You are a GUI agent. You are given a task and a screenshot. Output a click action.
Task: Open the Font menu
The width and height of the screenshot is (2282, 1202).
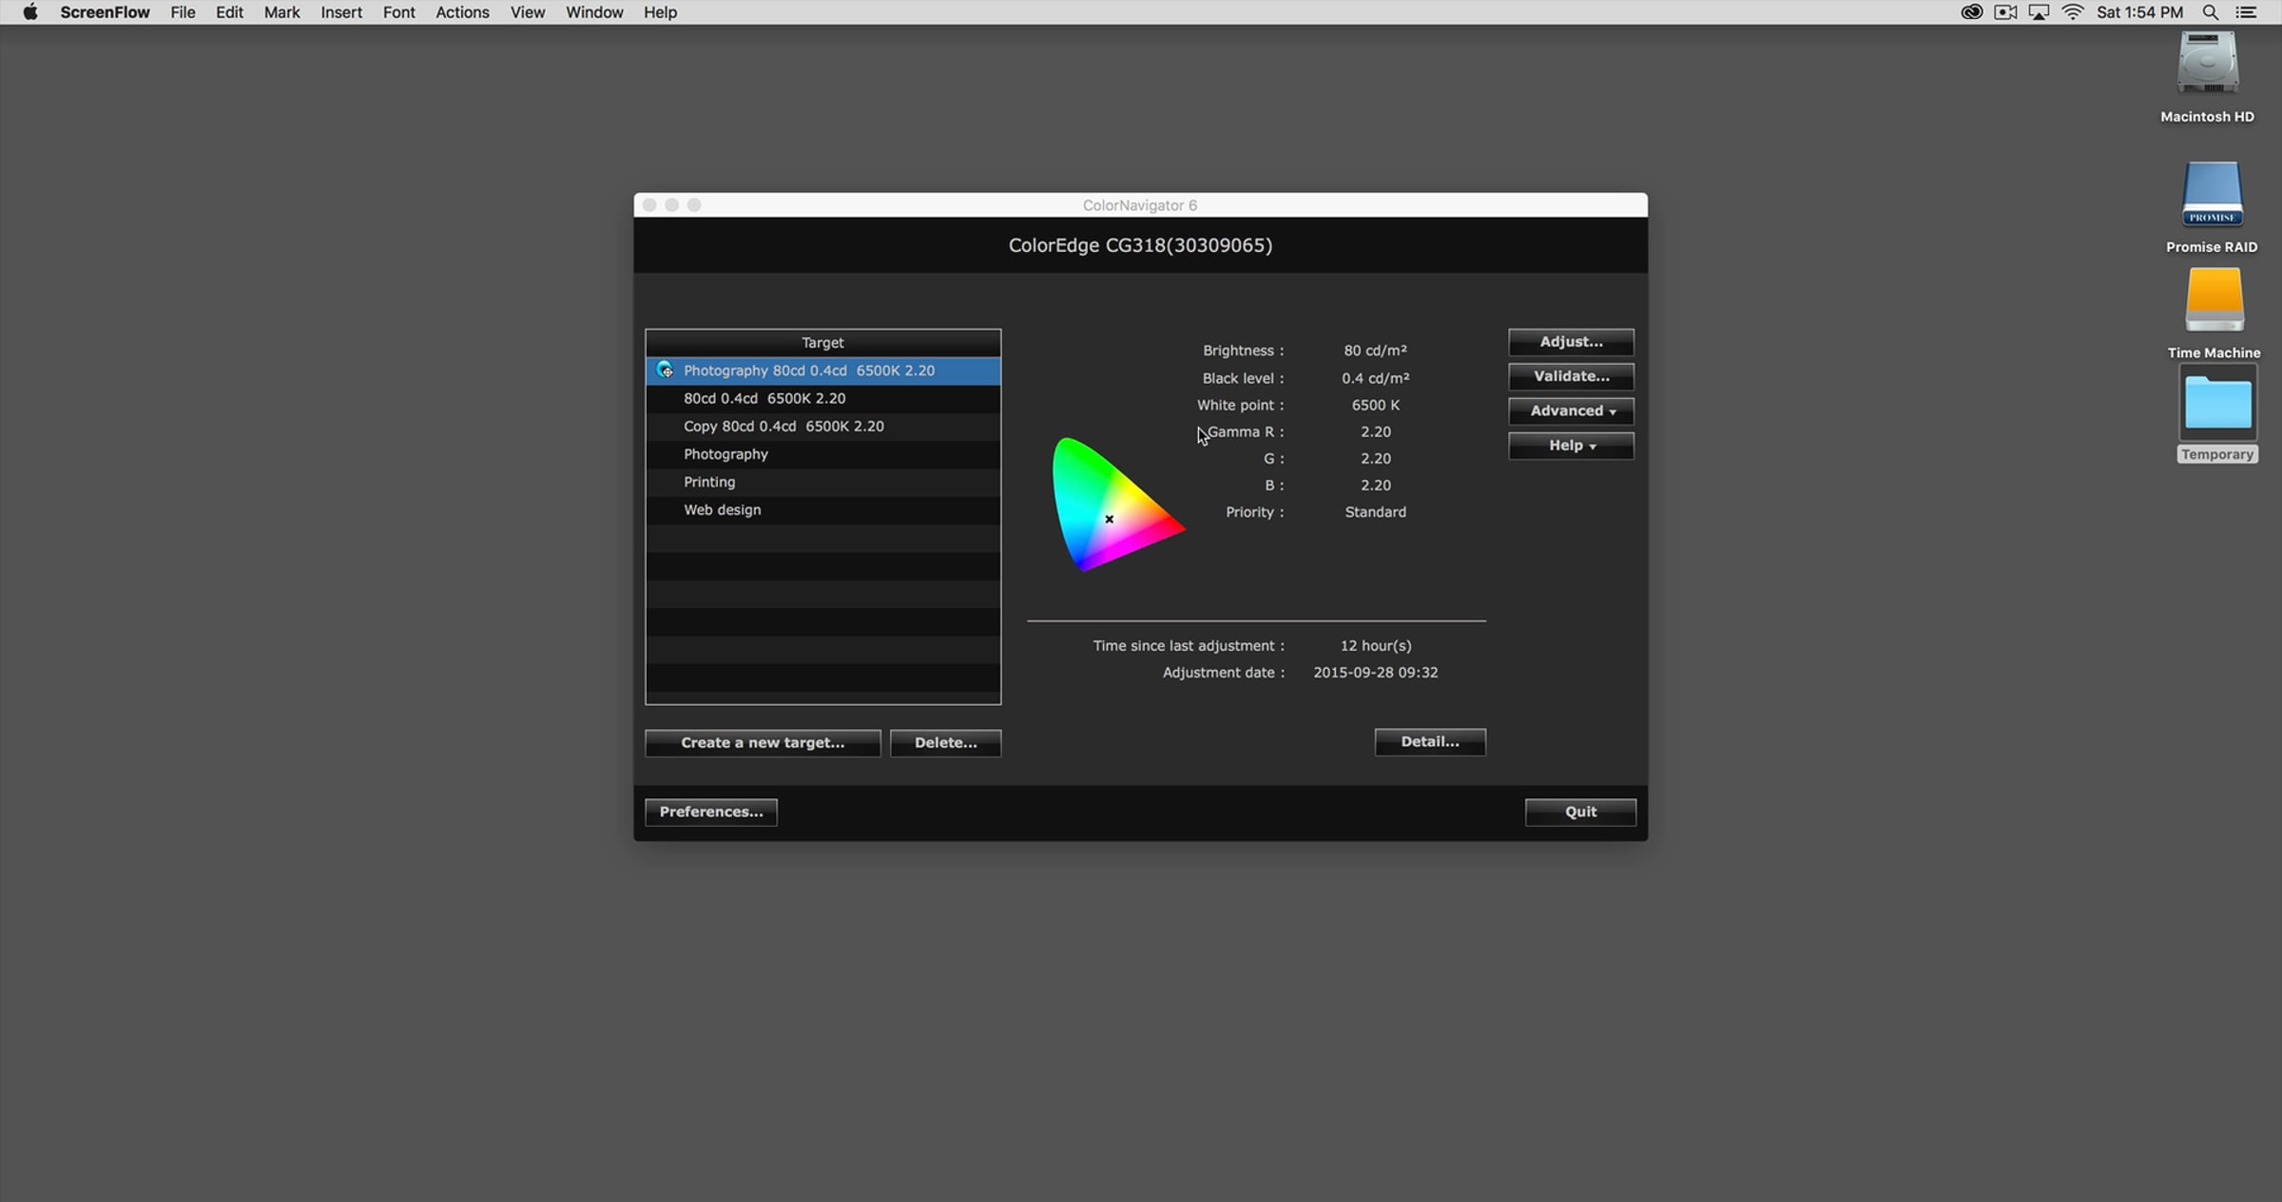click(398, 12)
